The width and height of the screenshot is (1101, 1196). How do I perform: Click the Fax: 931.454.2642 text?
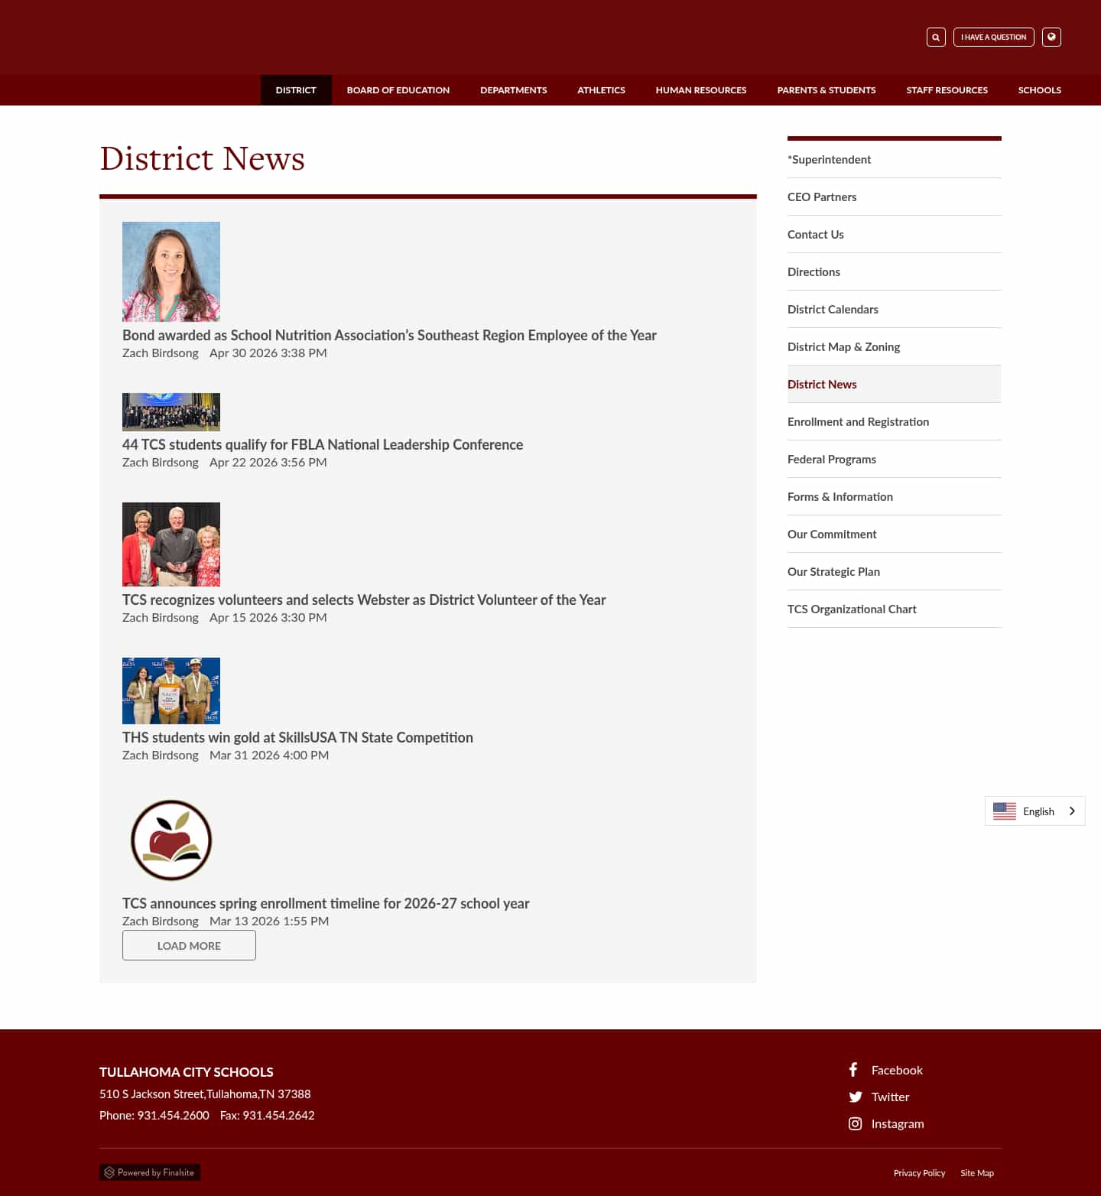tap(268, 1115)
